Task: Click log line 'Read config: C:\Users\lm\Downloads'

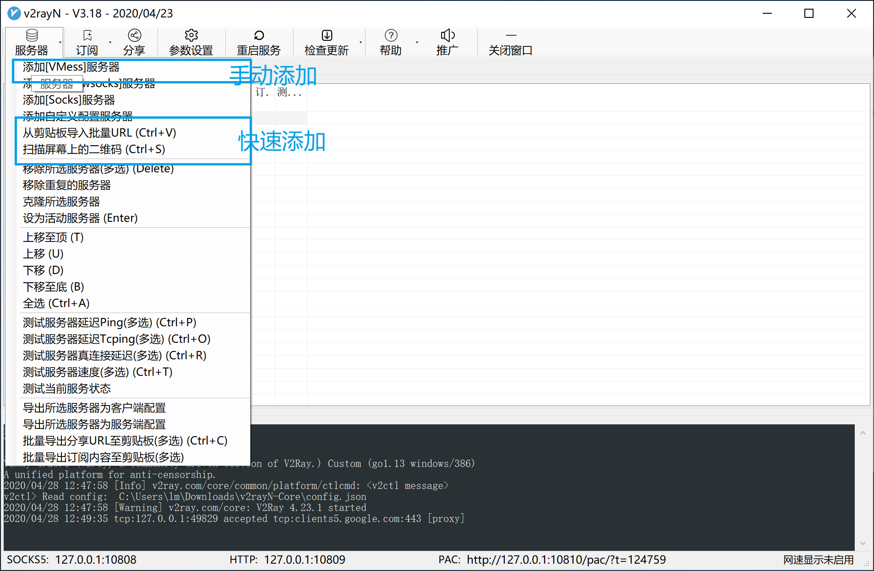Action: (x=185, y=497)
